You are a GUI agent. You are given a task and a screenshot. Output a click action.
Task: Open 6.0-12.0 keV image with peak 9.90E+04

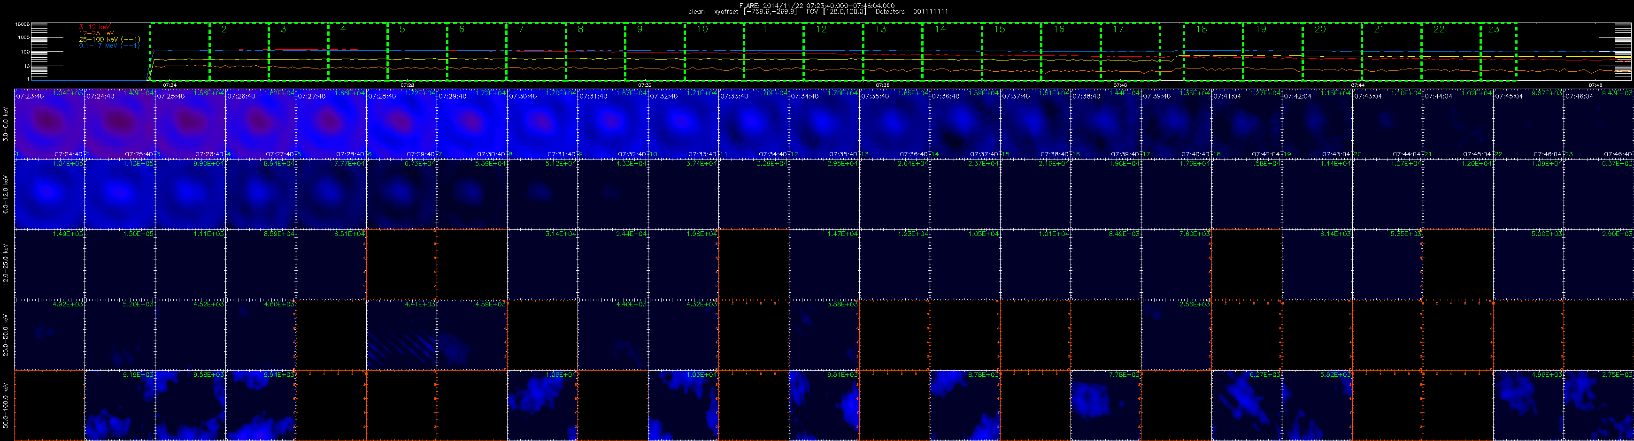click(190, 194)
